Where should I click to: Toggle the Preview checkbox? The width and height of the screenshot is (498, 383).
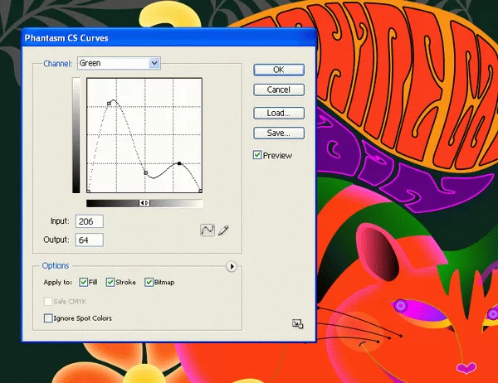pyautogui.click(x=258, y=155)
